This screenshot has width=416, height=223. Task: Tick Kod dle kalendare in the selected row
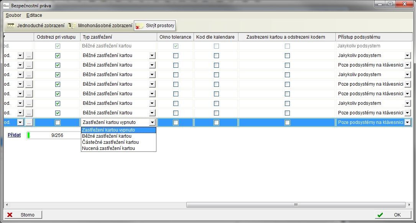[x=216, y=122]
